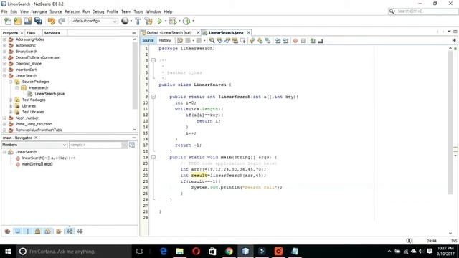Image resolution: width=459 pixels, height=258 pixels.
Task: Expand the Libraries folder
Action: pos(11,106)
